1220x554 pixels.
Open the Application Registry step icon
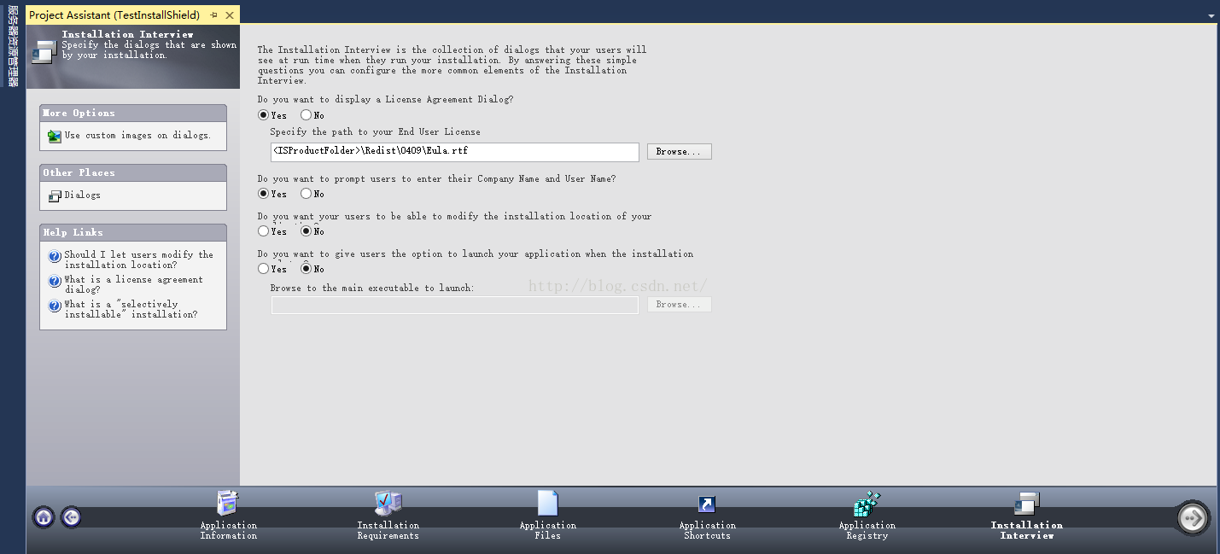[867, 503]
